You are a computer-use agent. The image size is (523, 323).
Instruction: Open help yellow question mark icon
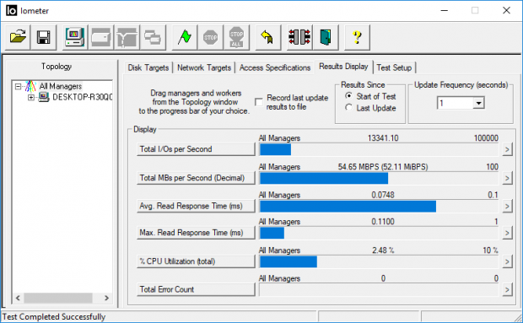tap(357, 37)
